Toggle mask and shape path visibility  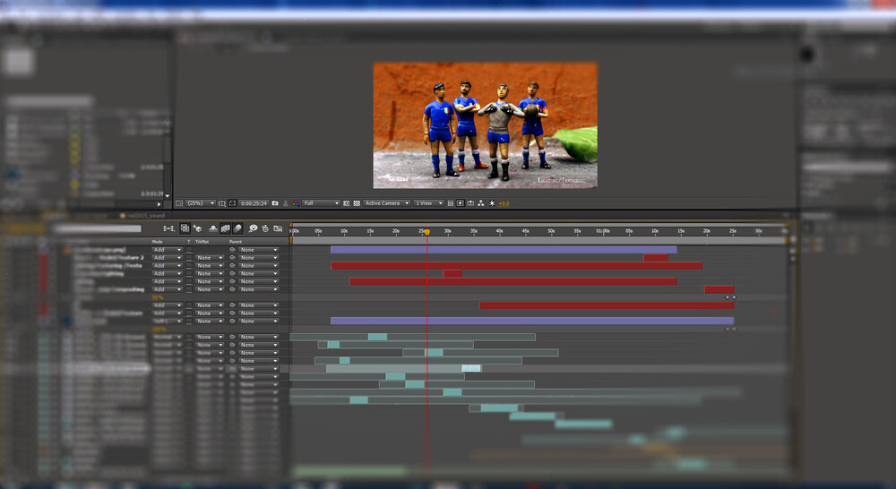tap(232, 203)
